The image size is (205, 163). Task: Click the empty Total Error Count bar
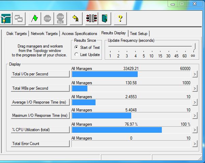tap(131, 144)
